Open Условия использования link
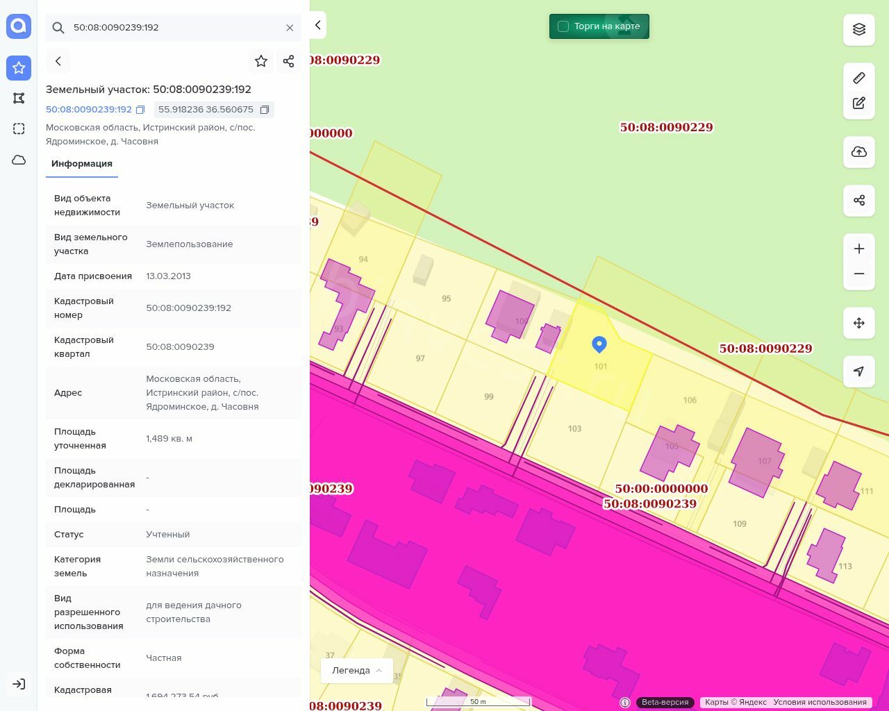This screenshot has width=889, height=711. tap(820, 702)
